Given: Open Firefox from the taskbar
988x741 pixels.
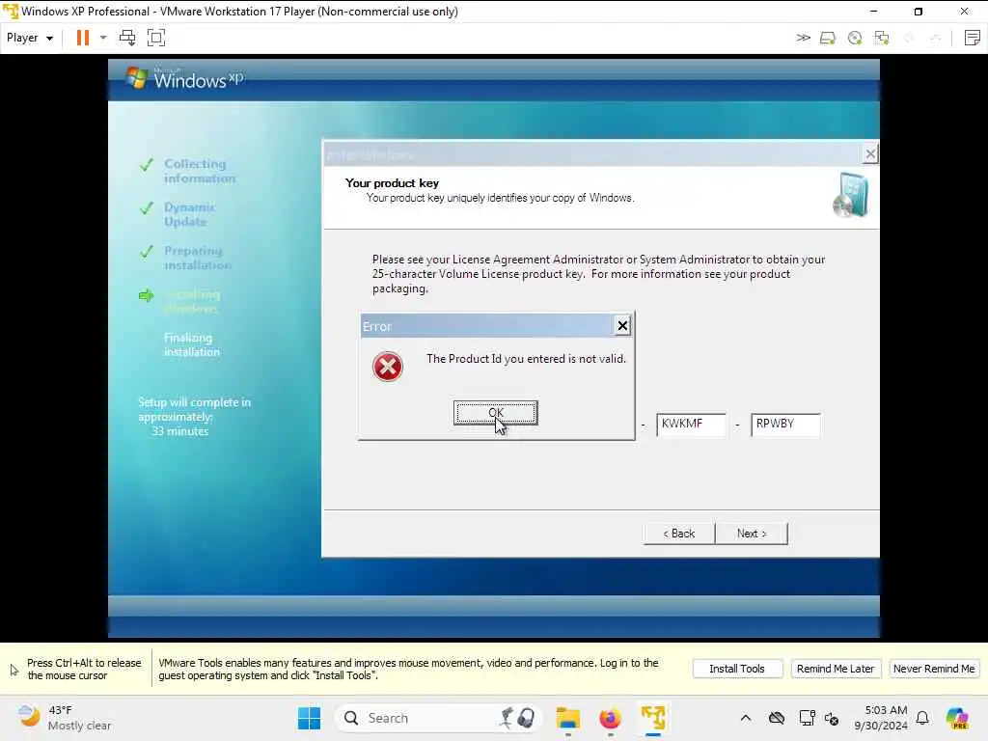Looking at the screenshot, I should [610, 718].
